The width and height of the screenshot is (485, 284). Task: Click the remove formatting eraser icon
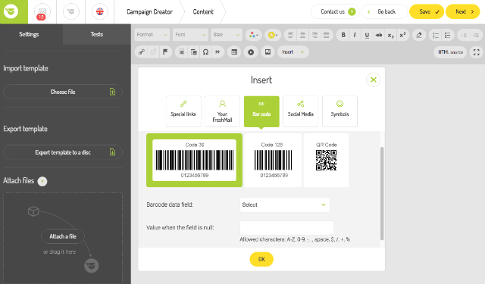[x=419, y=36]
